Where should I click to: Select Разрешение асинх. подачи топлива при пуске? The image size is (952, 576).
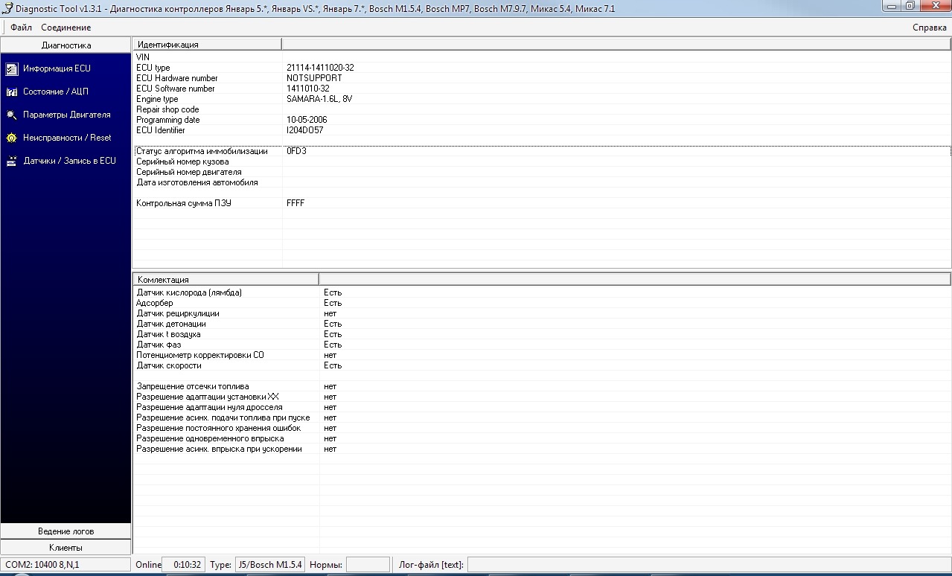[542, 417]
